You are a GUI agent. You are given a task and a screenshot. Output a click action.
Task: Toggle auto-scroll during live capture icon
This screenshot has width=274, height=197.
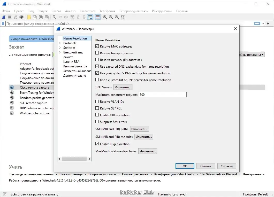pyautogui.click(x=90, y=17)
